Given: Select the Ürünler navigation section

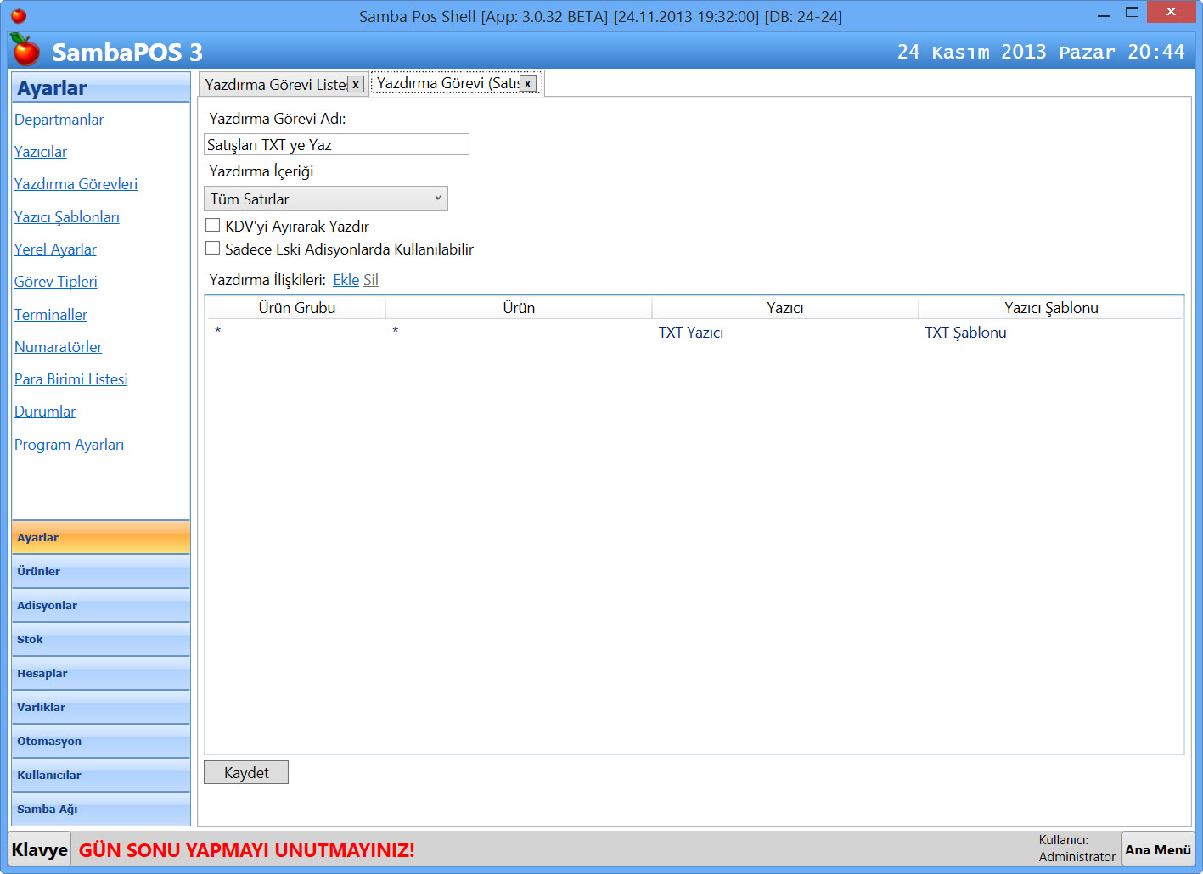Looking at the screenshot, I should [x=100, y=571].
